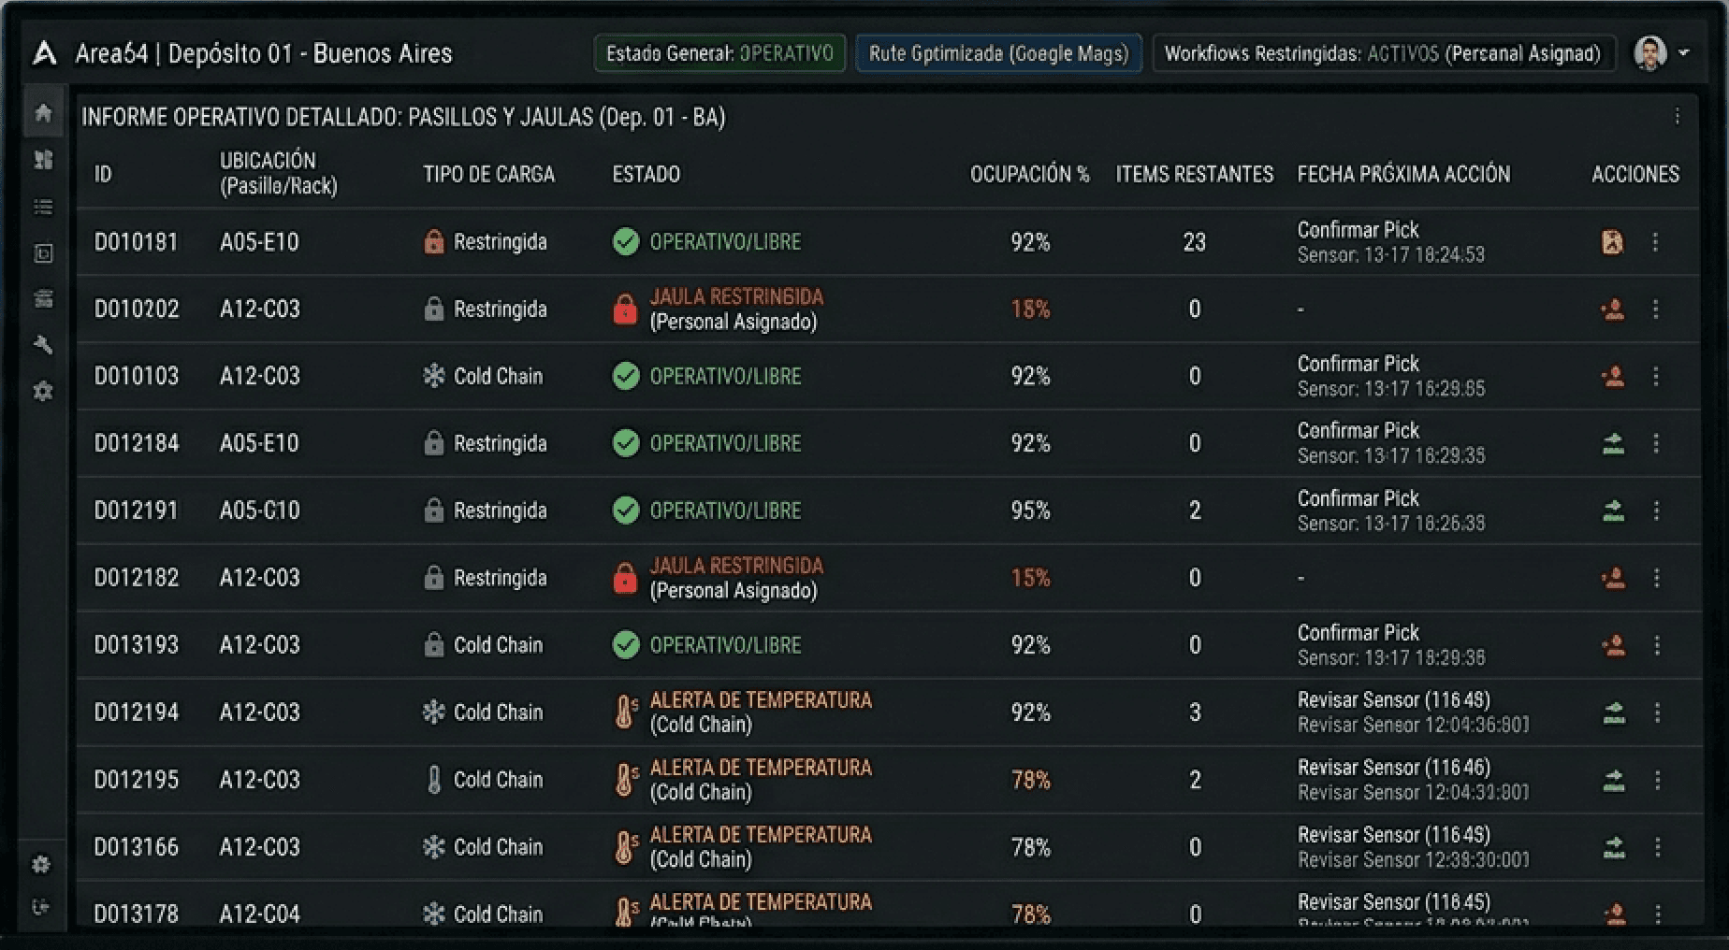Image resolution: width=1729 pixels, height=950 pixels.
Task: Click thermometer cargo icon in row D012195
Action: tap(433, 780)
